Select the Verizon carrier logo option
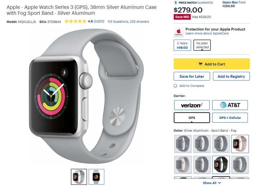 coord(192,105)
